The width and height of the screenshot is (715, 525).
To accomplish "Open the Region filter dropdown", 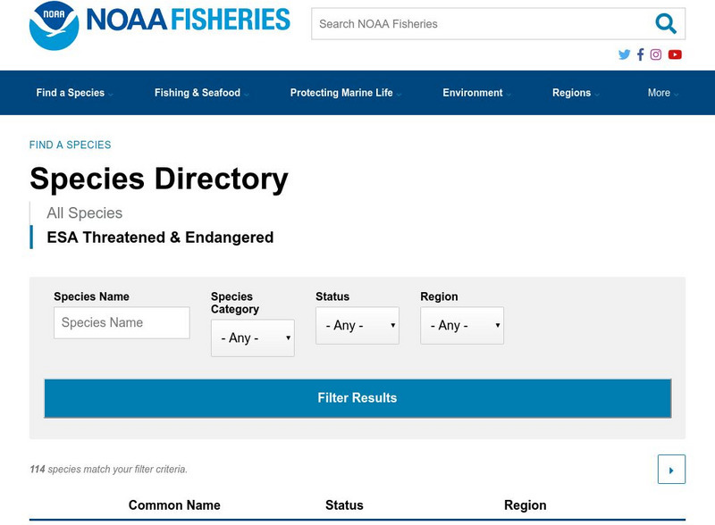I will (x=461, y=326).
